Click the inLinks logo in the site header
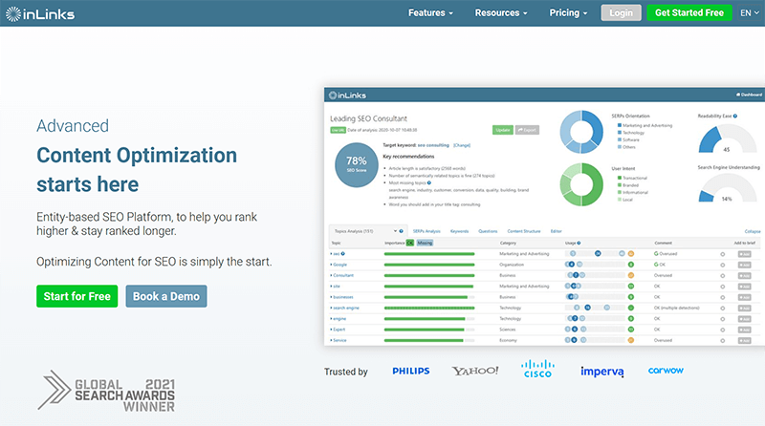The image size is (765, 426). (x=40, y=14)
